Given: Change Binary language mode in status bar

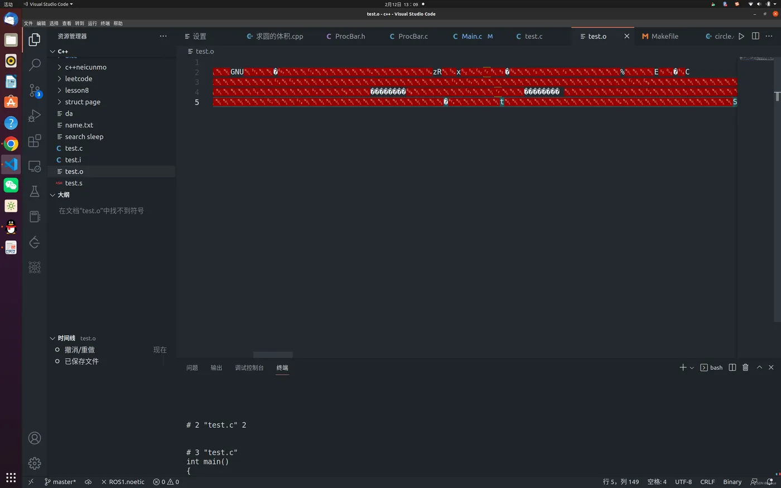Looking at the screenshot, I should [x=732, y=482].
